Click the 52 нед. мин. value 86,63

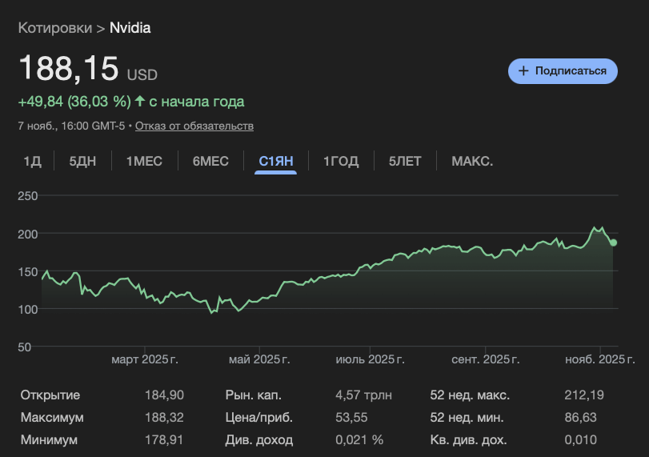click(580, 417)
